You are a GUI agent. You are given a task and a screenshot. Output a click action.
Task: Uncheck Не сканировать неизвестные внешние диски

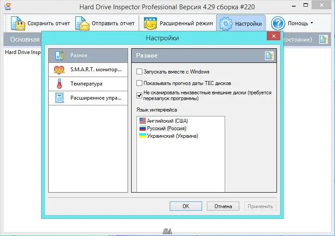click(139, 95)
